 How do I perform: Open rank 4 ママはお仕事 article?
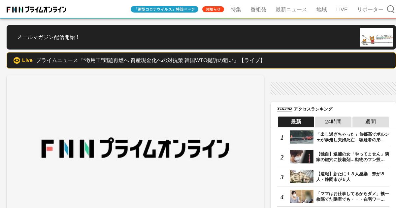pyautogui.click(x=352, y=196)
